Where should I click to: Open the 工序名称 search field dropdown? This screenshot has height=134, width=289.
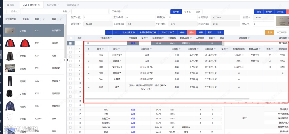pyautogui.click(x=116, y=12)
